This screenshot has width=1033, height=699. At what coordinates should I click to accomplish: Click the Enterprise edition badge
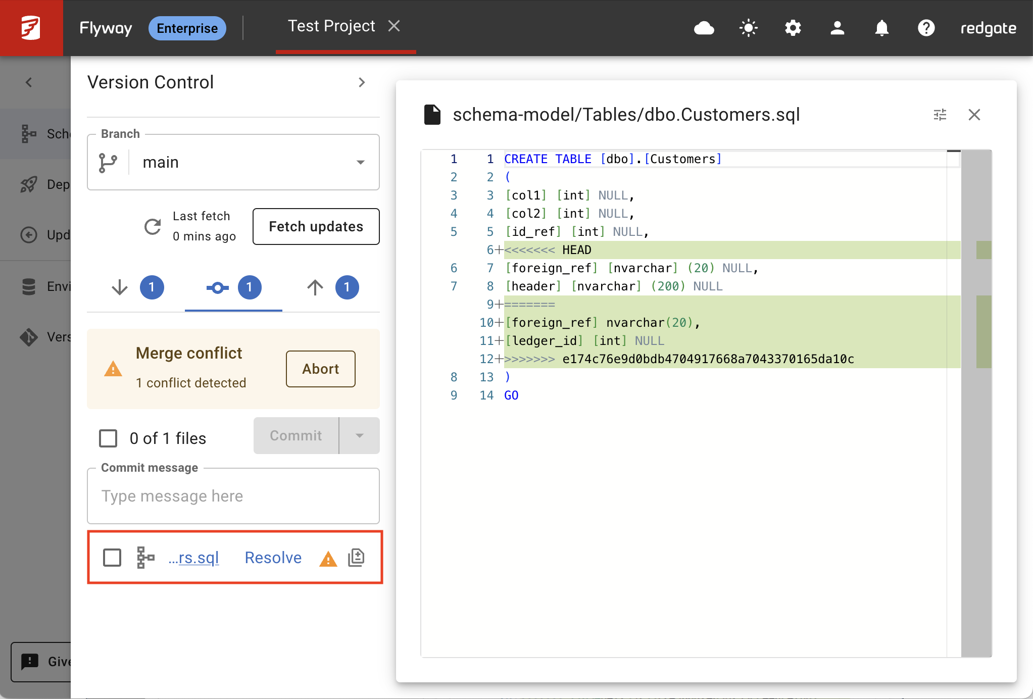coord(187,28)
